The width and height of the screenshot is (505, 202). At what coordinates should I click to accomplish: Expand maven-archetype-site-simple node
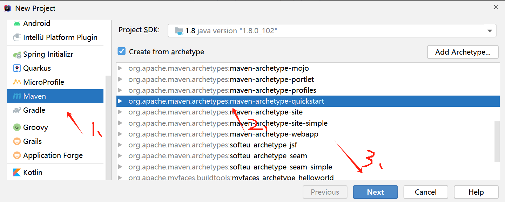[120, 123]
